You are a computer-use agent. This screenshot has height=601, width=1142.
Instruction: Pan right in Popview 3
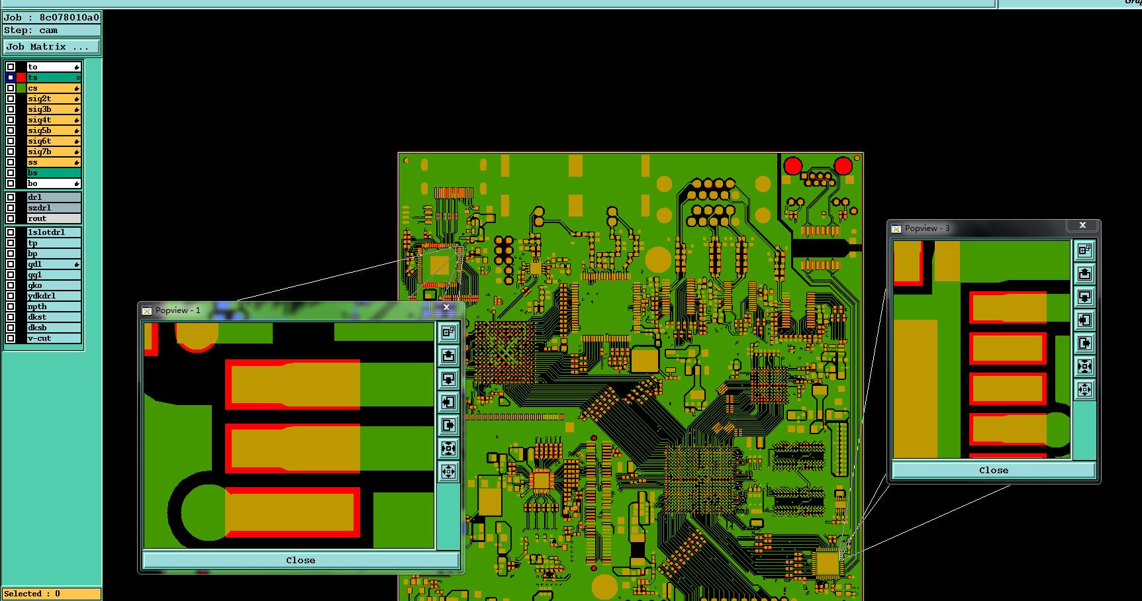coord(1084,343)
